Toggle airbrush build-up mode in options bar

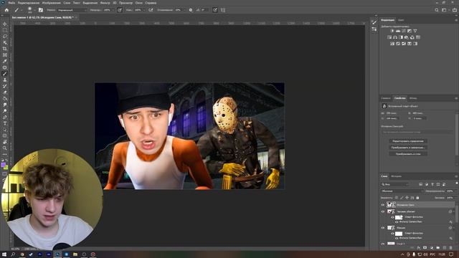[151, 10]
